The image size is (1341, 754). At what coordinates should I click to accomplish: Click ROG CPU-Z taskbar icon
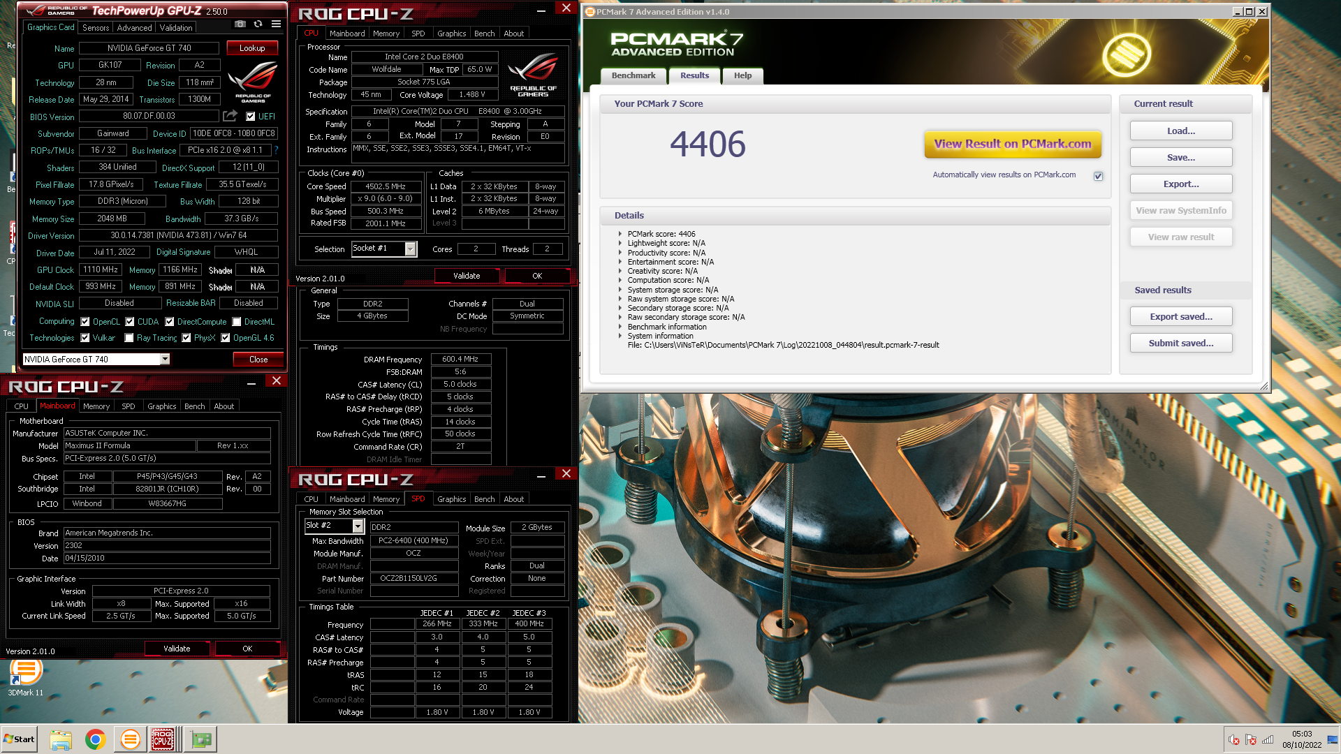[163, 739]
